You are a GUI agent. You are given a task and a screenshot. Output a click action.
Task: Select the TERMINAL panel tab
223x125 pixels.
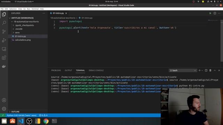[80, 70]
